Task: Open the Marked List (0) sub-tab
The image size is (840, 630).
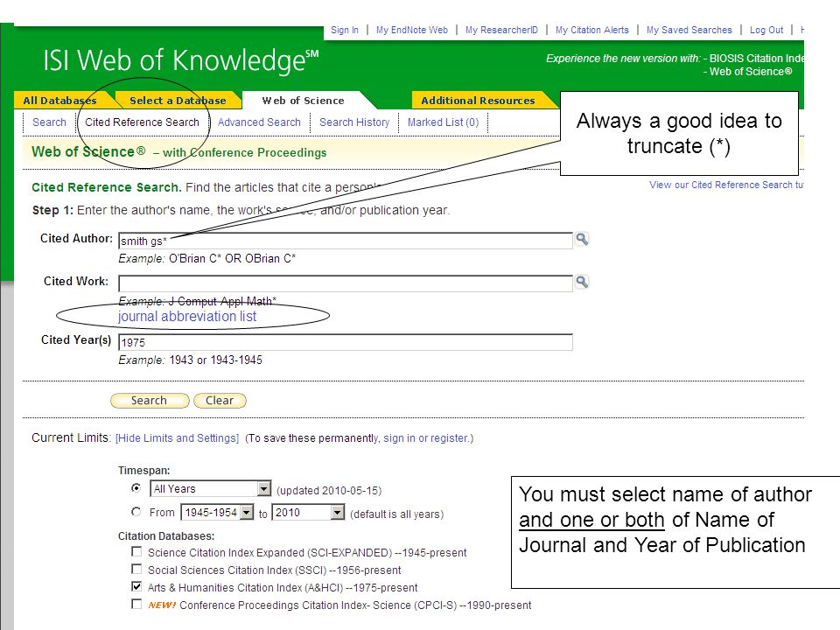Action: point(443,122)
